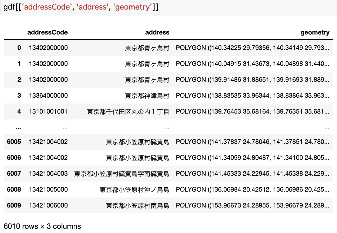Screen dimensions: 337x233
Task: Click addressCode 13402000000 in row 2
Action: coord(48,80)
